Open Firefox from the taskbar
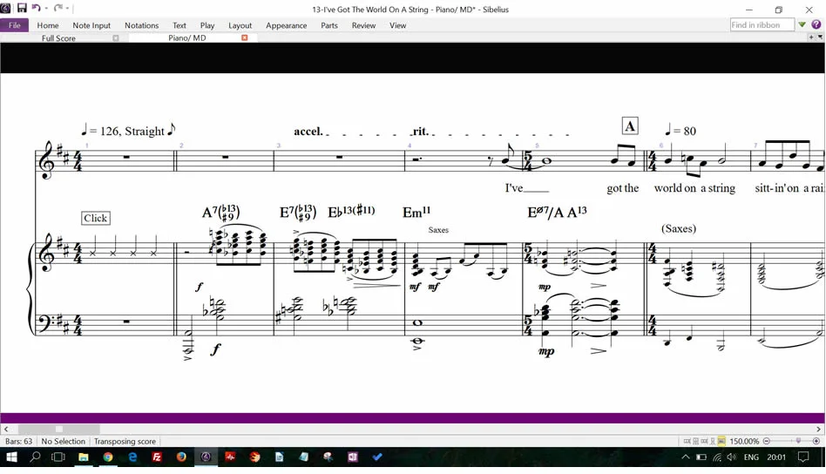 (x=181, y=457)
